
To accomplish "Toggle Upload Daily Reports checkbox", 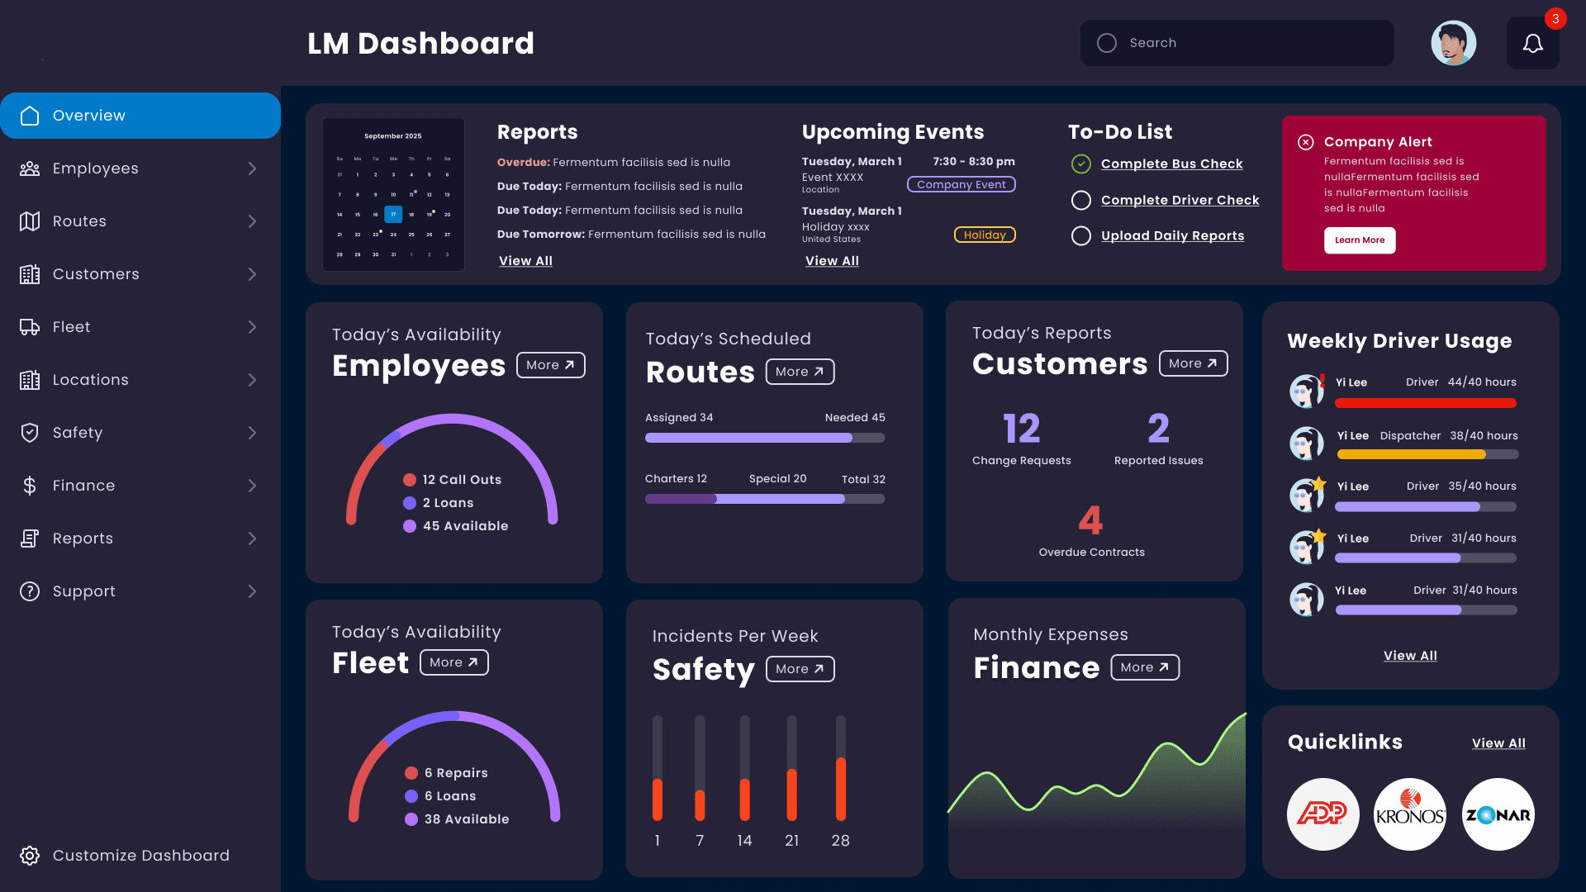I will [x=1081, y=235].
